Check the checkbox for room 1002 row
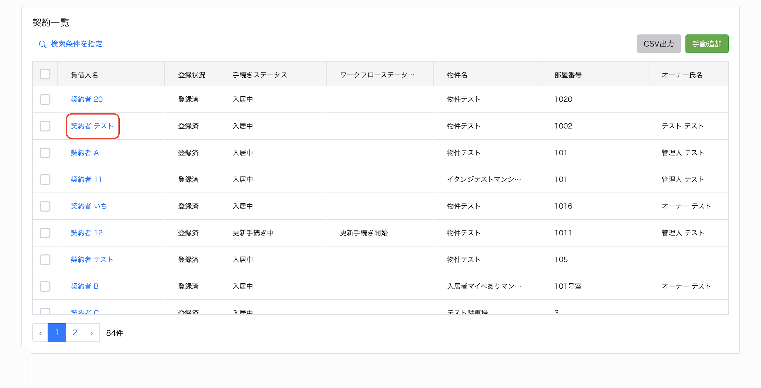This screenshot has width=761, height=388. click(x=45, y=126)
